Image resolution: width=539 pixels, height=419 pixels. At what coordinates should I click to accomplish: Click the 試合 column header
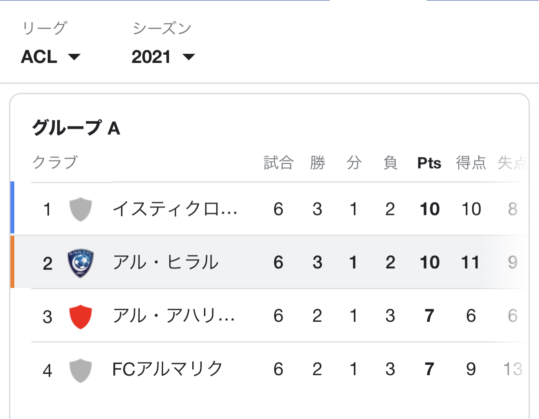tap(279, 163)
